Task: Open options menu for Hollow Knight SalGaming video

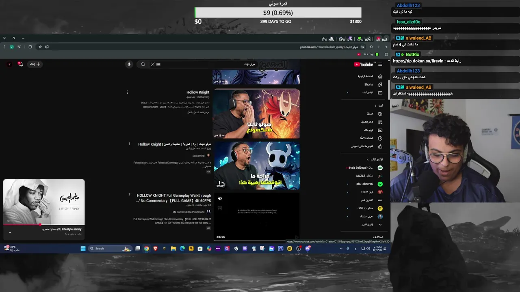Action: tap(127, 92)
